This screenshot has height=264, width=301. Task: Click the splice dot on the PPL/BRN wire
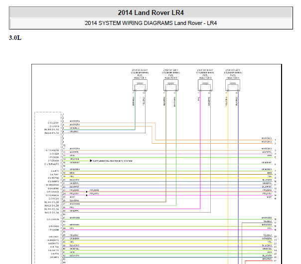87,192
